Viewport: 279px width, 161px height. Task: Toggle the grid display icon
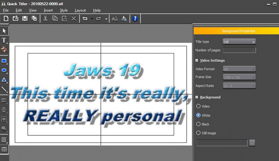[x=4, y=140]
